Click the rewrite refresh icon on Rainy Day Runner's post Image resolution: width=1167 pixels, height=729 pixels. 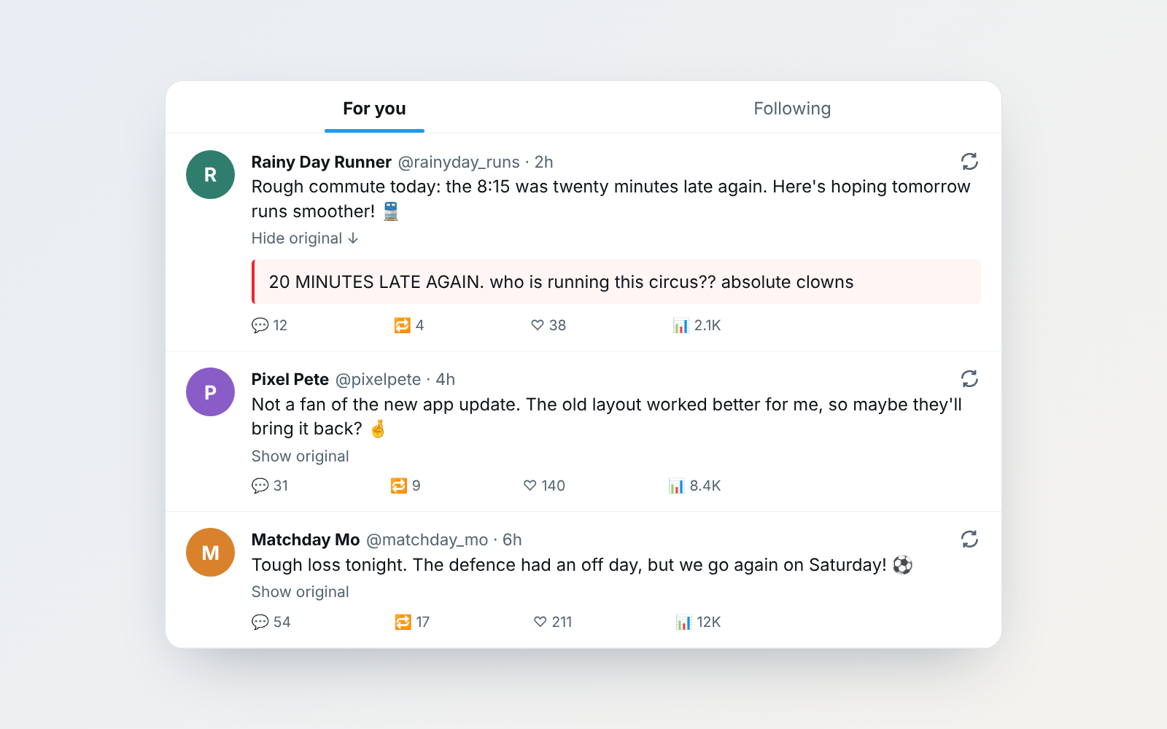[969, 161]
